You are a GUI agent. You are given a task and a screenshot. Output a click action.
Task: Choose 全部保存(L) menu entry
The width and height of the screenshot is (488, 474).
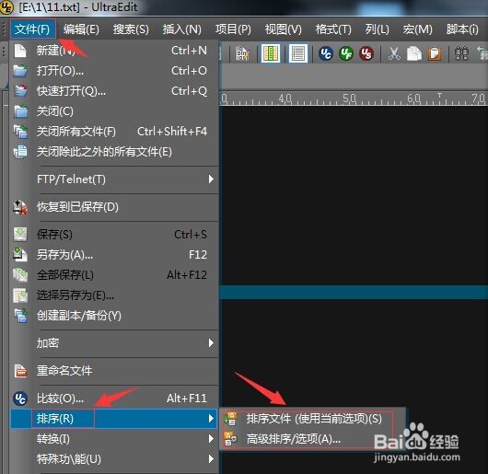click(x=114, y=274)
